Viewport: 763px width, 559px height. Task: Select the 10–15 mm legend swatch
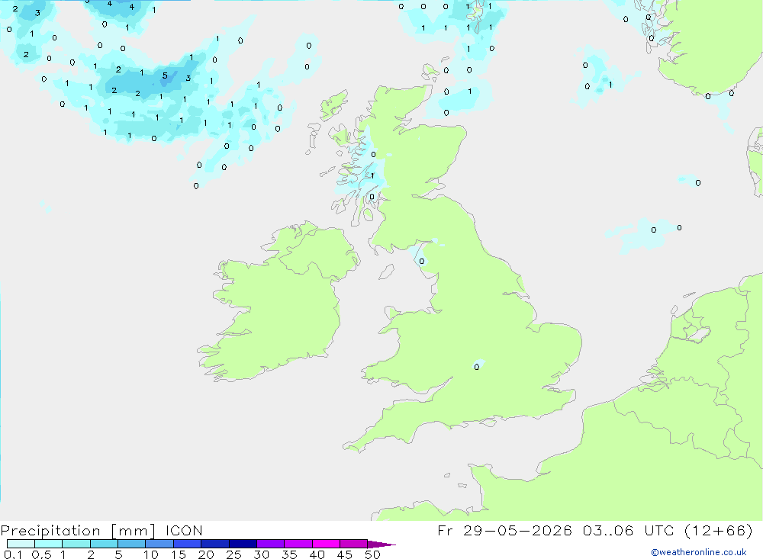tap(159, 544)
